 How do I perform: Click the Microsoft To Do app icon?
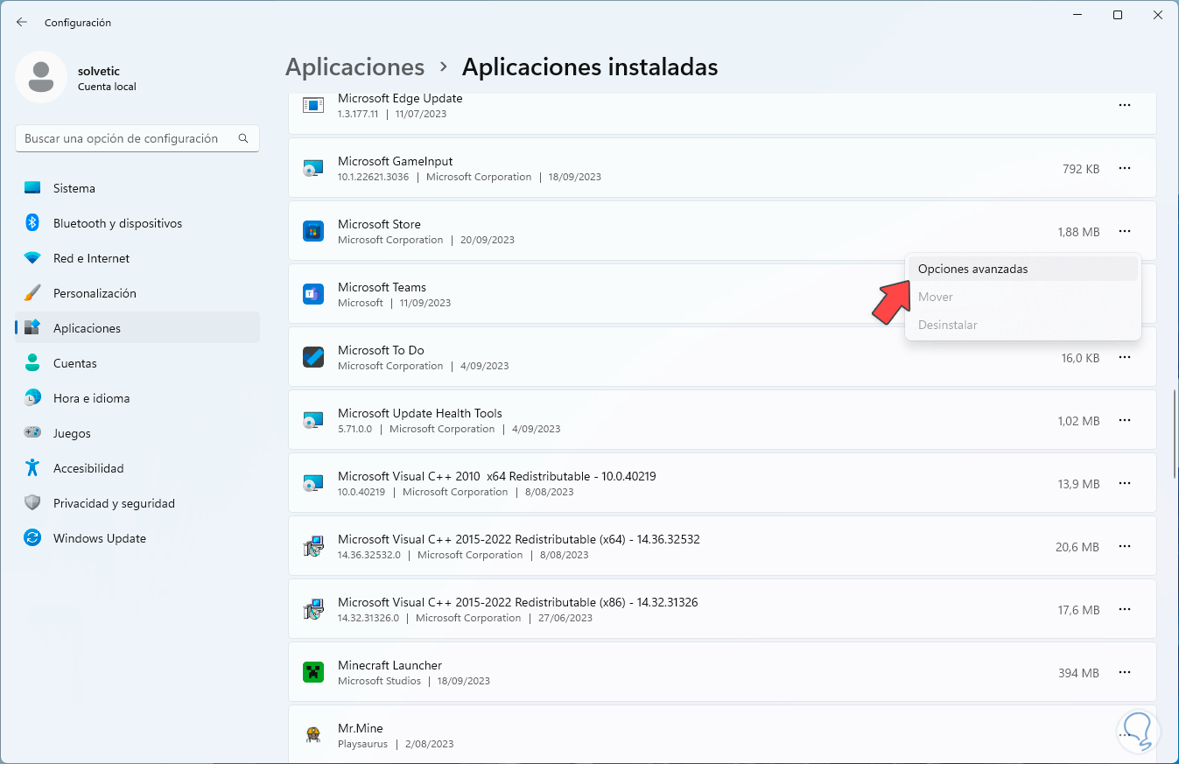click(313, 357)
